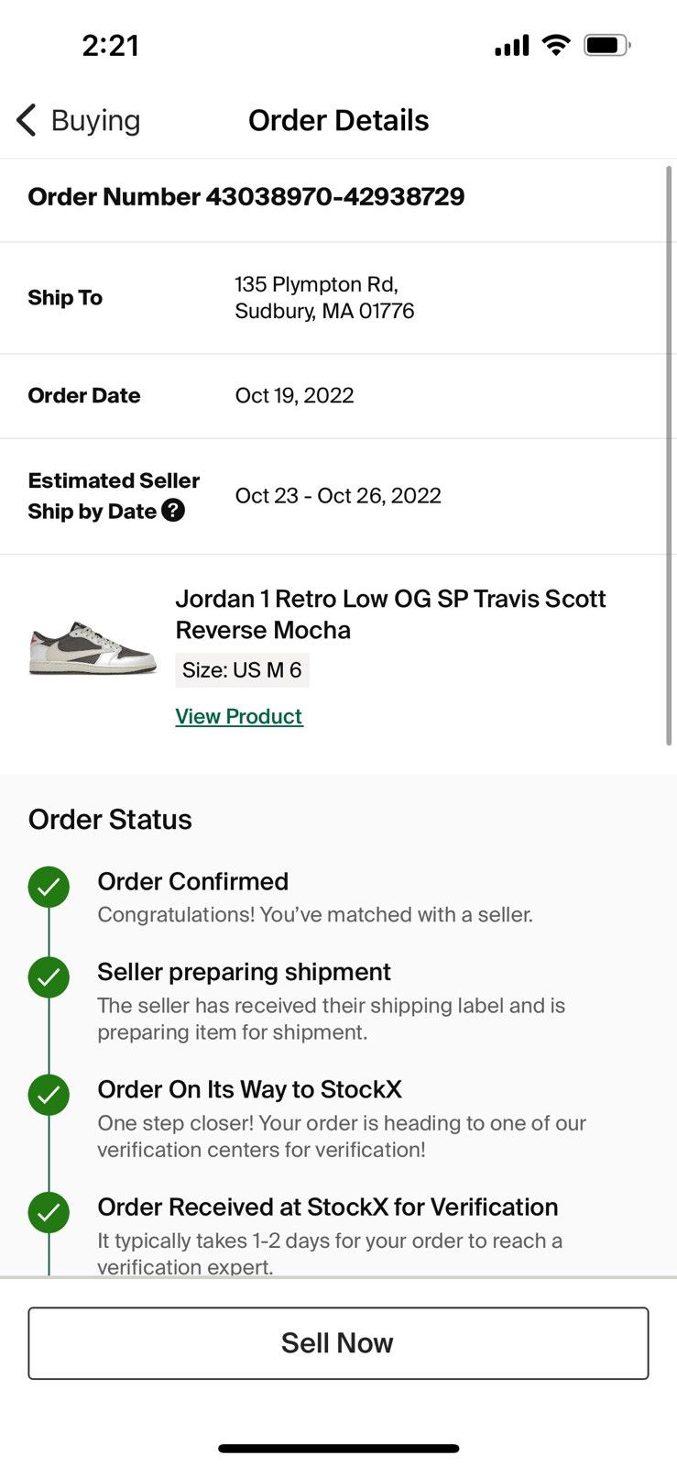Tap the Order Details page title
The image size is (677, 1467).
point(338,120)
